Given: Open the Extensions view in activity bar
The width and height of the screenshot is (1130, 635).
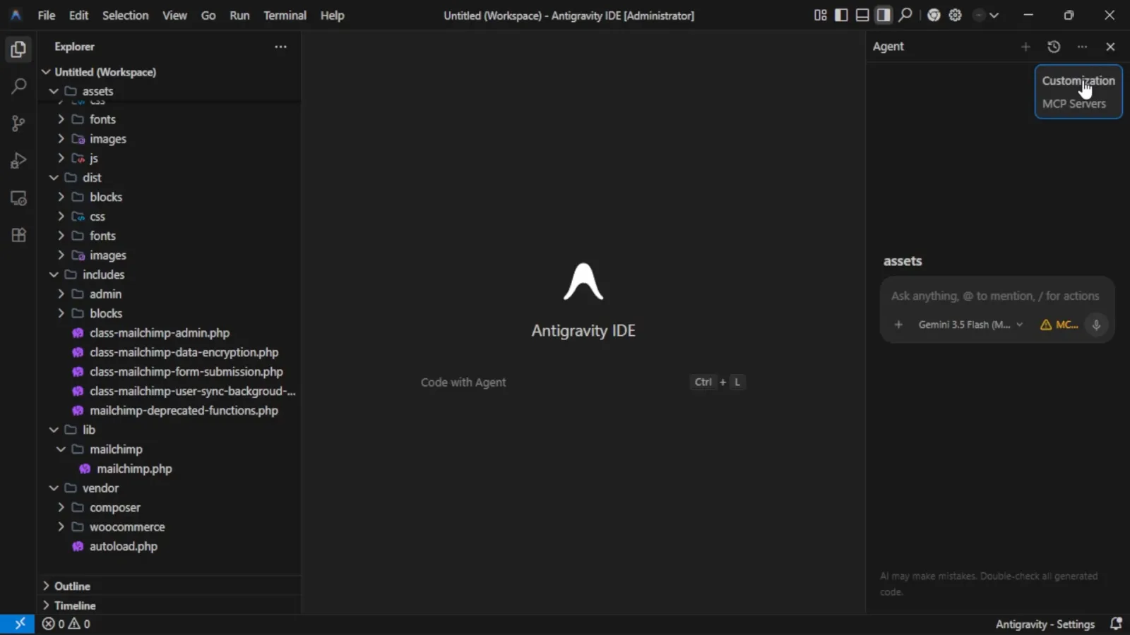Looking at the screenshot, I should 18,235.
